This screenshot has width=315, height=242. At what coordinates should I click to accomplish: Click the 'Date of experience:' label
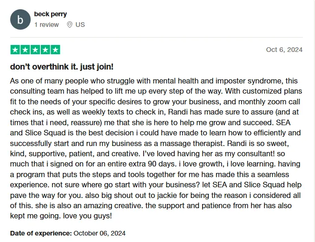(41, 233)
